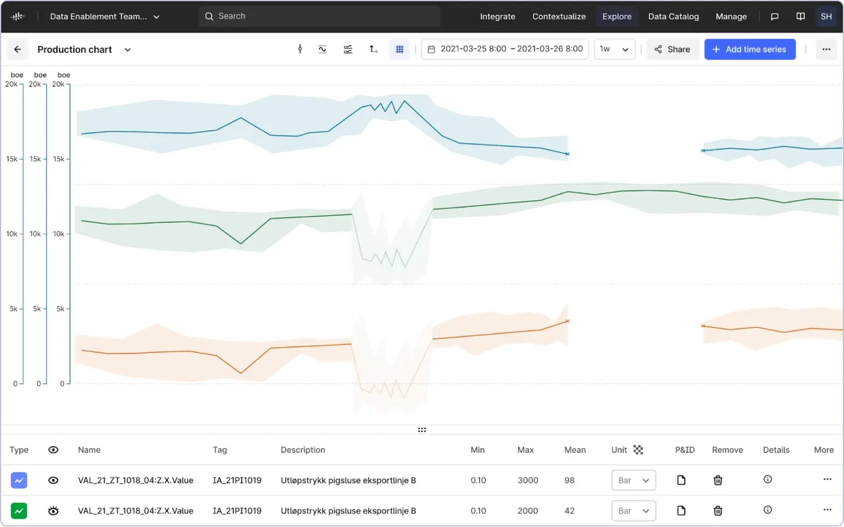Open the Data Catalog menu

[673, 16]
